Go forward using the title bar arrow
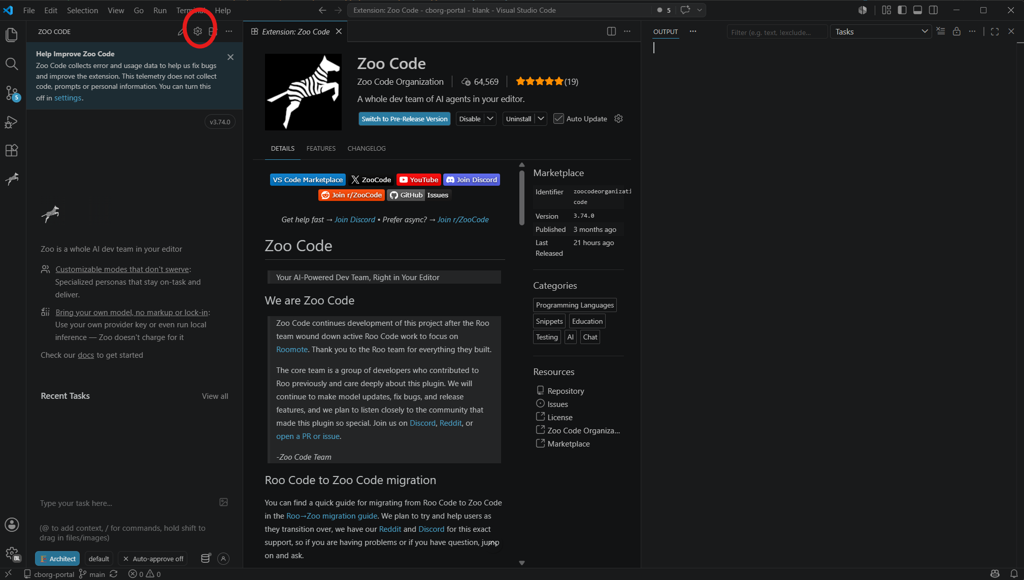 click(x=339, y=10)
